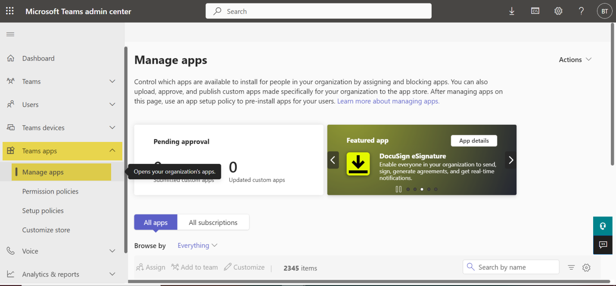Click Add to team button

(x=194, y=268)
